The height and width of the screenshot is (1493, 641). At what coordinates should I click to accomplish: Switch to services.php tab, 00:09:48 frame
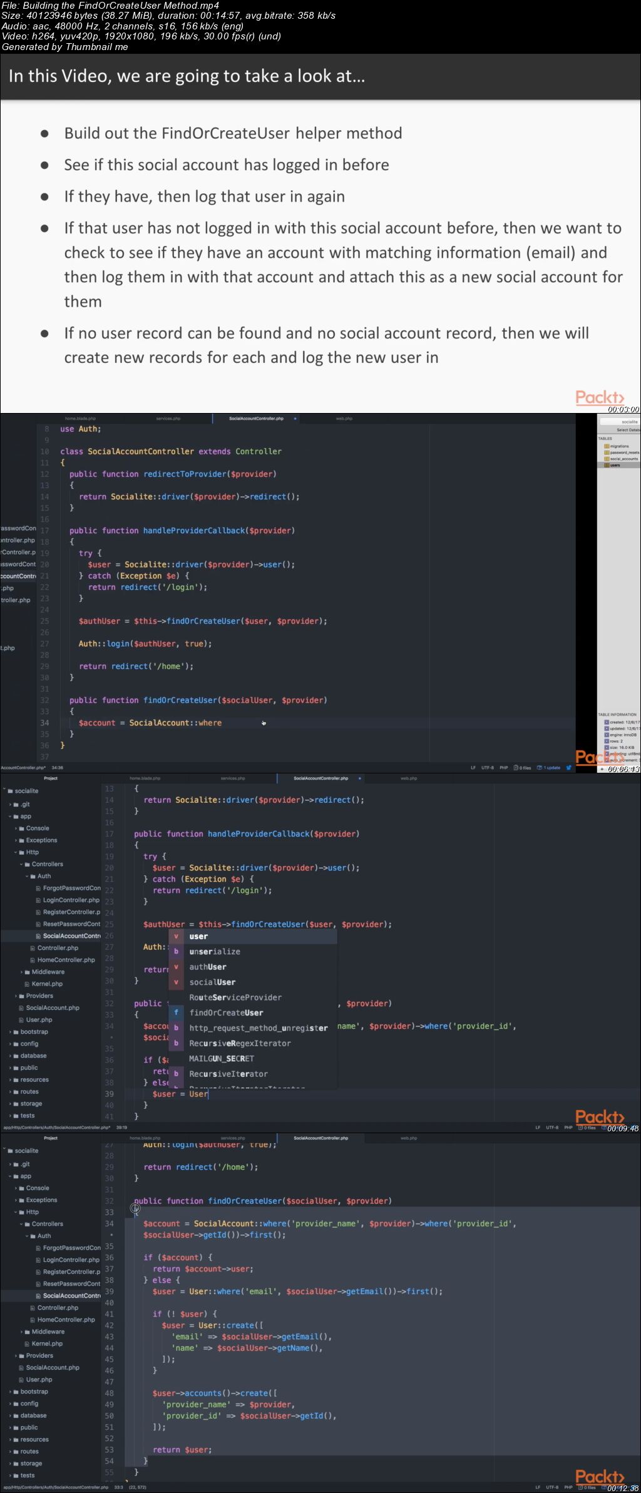[233, 778]
